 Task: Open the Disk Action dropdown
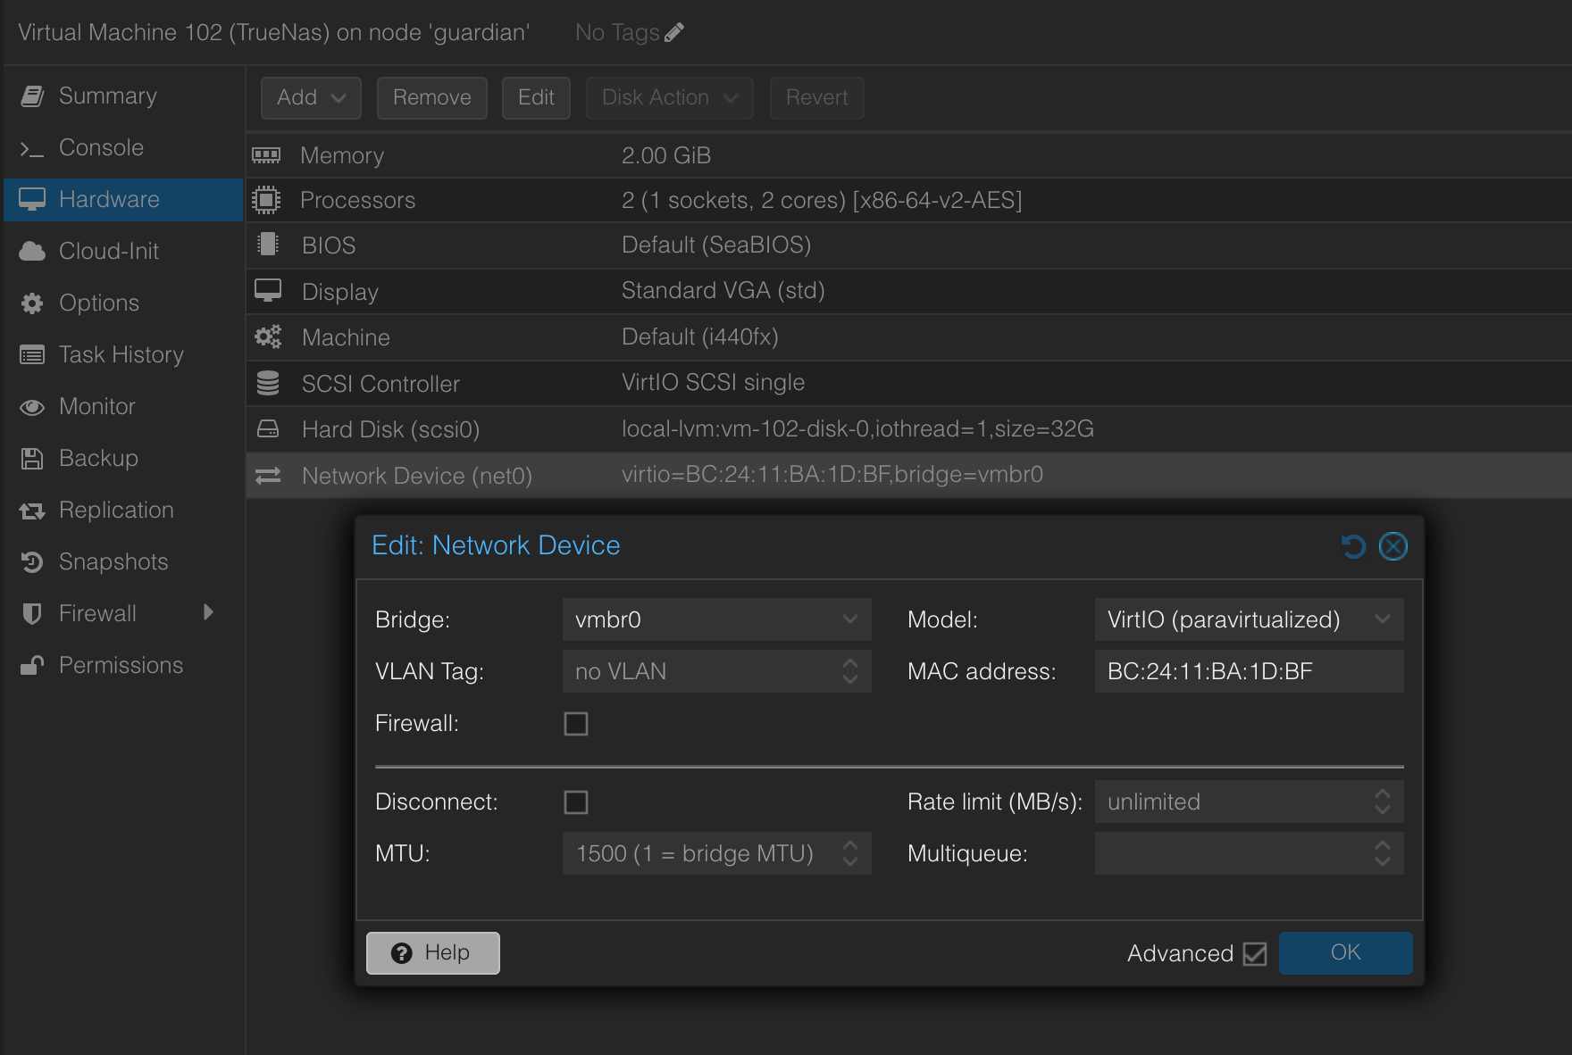click(x=670, y=98)
